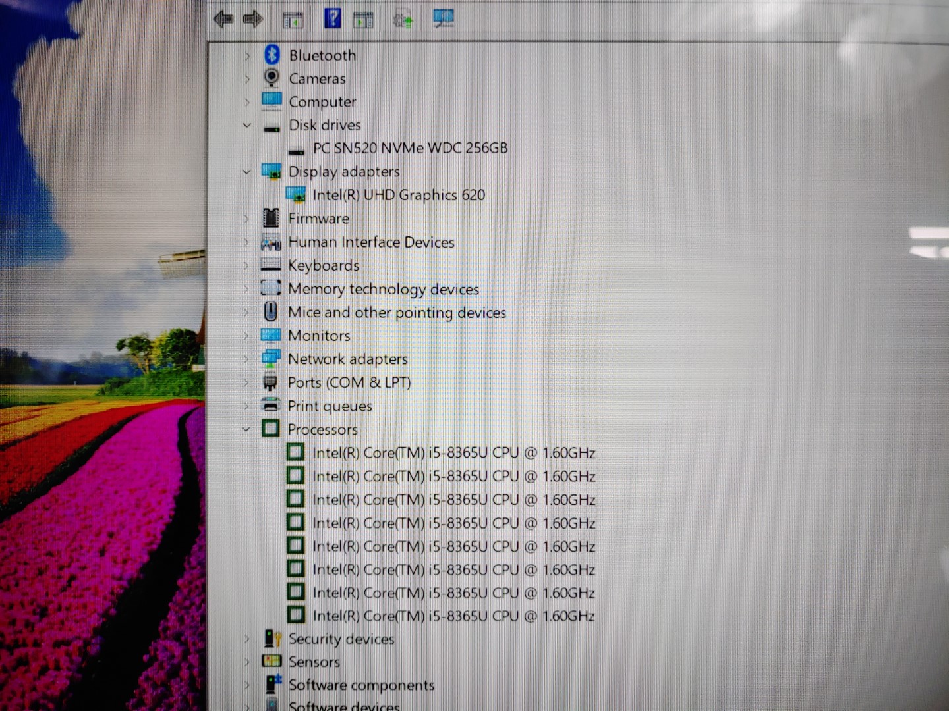949x711 pixels.
Task: Expand the Security devices node
Action: pos(247,639)
